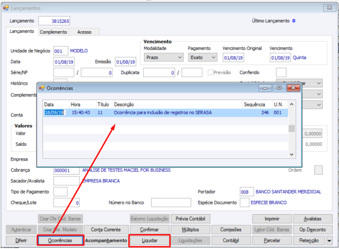Click the Portador code field 008
339x249 pixels.
point(247,192)
